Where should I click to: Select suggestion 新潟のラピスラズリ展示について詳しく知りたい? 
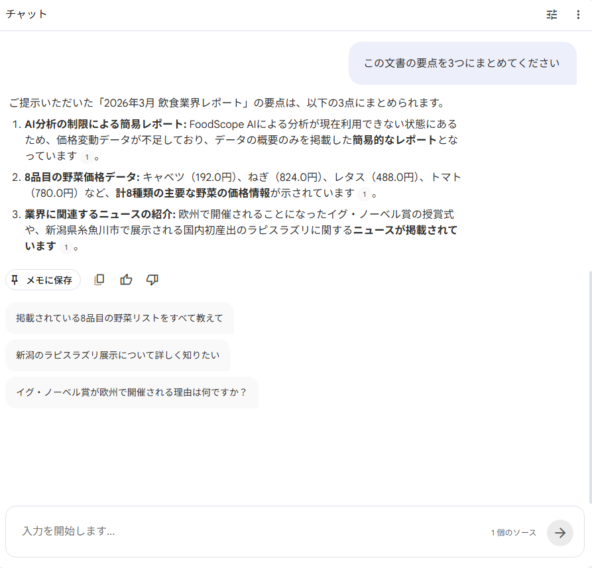tap(118, 355)
